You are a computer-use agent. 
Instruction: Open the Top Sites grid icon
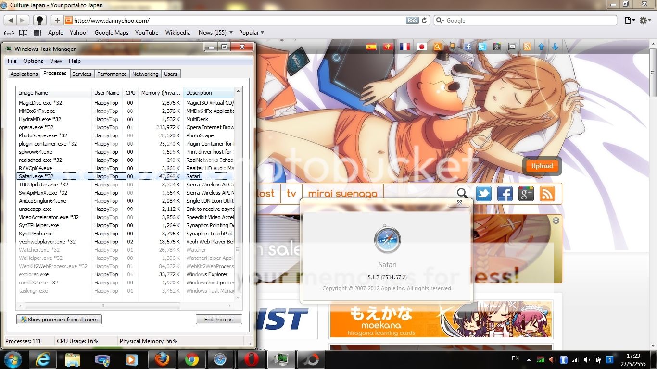pos(38,33)
